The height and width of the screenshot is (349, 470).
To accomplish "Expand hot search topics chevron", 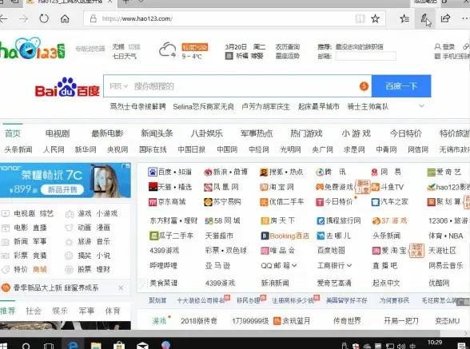I will pos(421,106).
